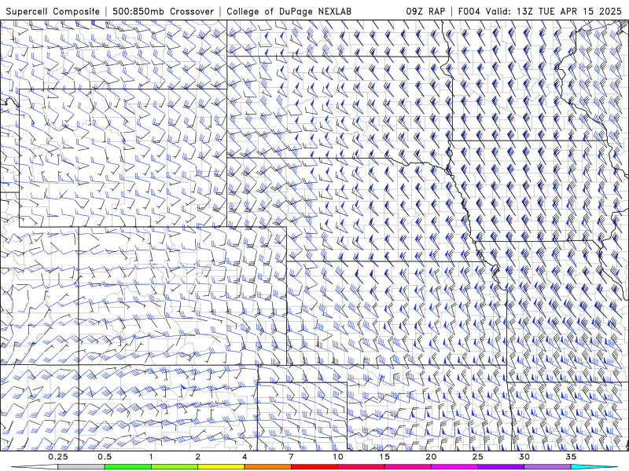This screenshot has width=629, height=471.
Task: Click the "30" scale label
Action: (x=524, y=457)
